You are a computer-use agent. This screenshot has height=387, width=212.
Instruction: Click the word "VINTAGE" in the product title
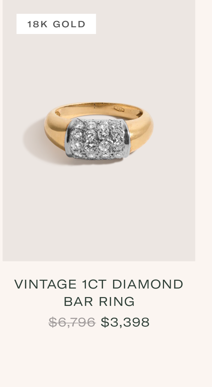coord(46,284)
